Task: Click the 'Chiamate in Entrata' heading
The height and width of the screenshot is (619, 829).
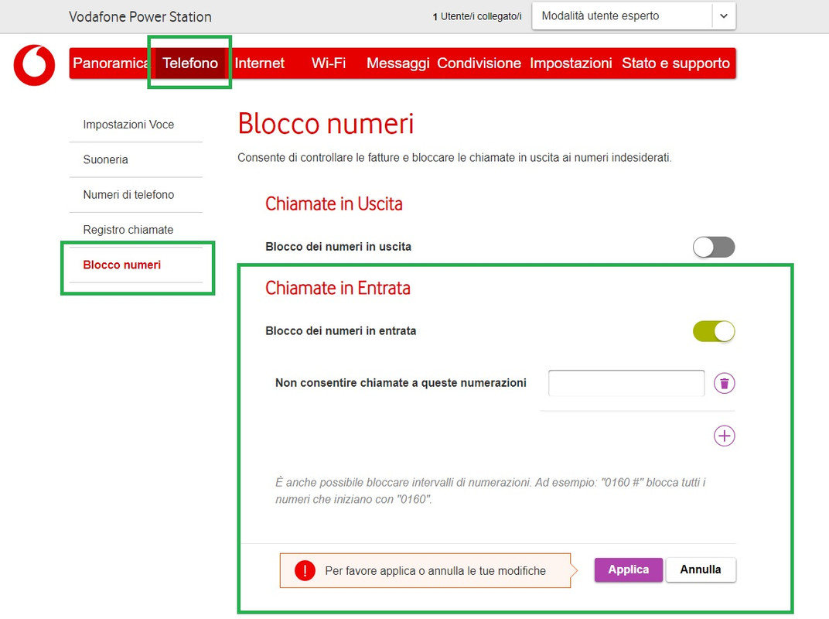Action: click(x=337, y=288)
